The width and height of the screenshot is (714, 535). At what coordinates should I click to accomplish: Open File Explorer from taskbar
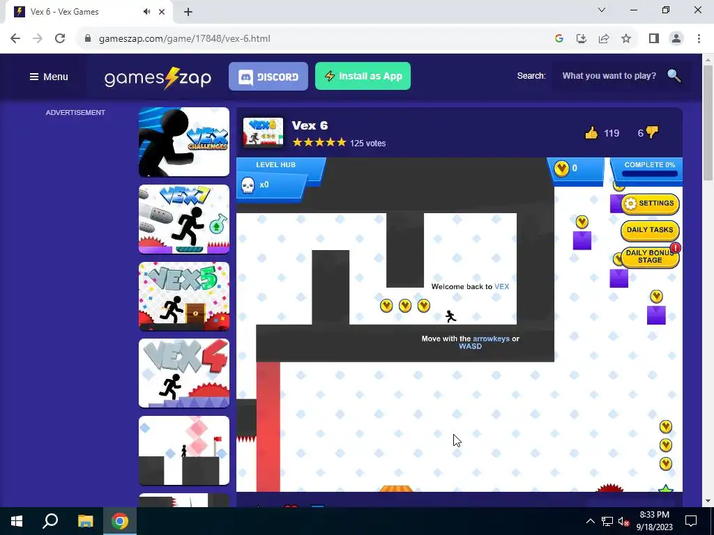tap(85, 521)
